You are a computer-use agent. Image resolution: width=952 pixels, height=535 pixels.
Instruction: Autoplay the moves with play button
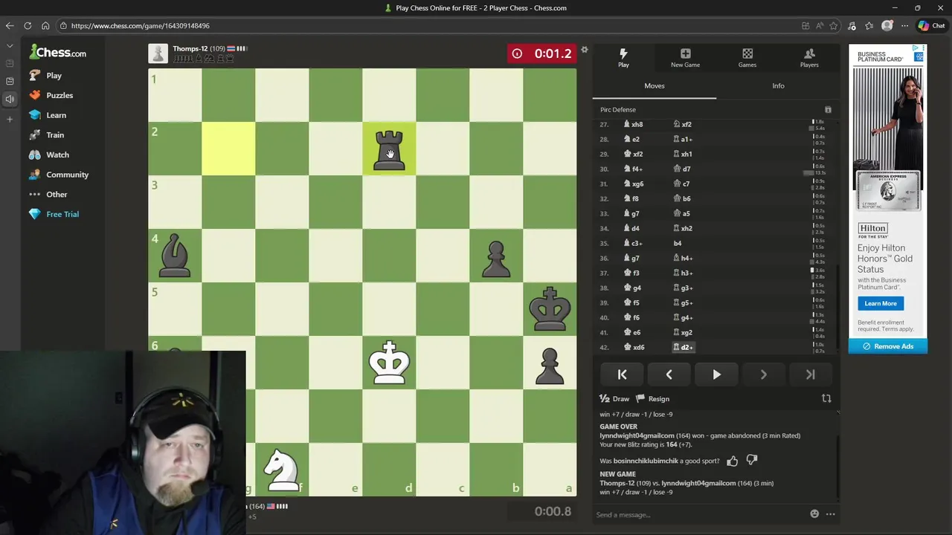point(716,374)
